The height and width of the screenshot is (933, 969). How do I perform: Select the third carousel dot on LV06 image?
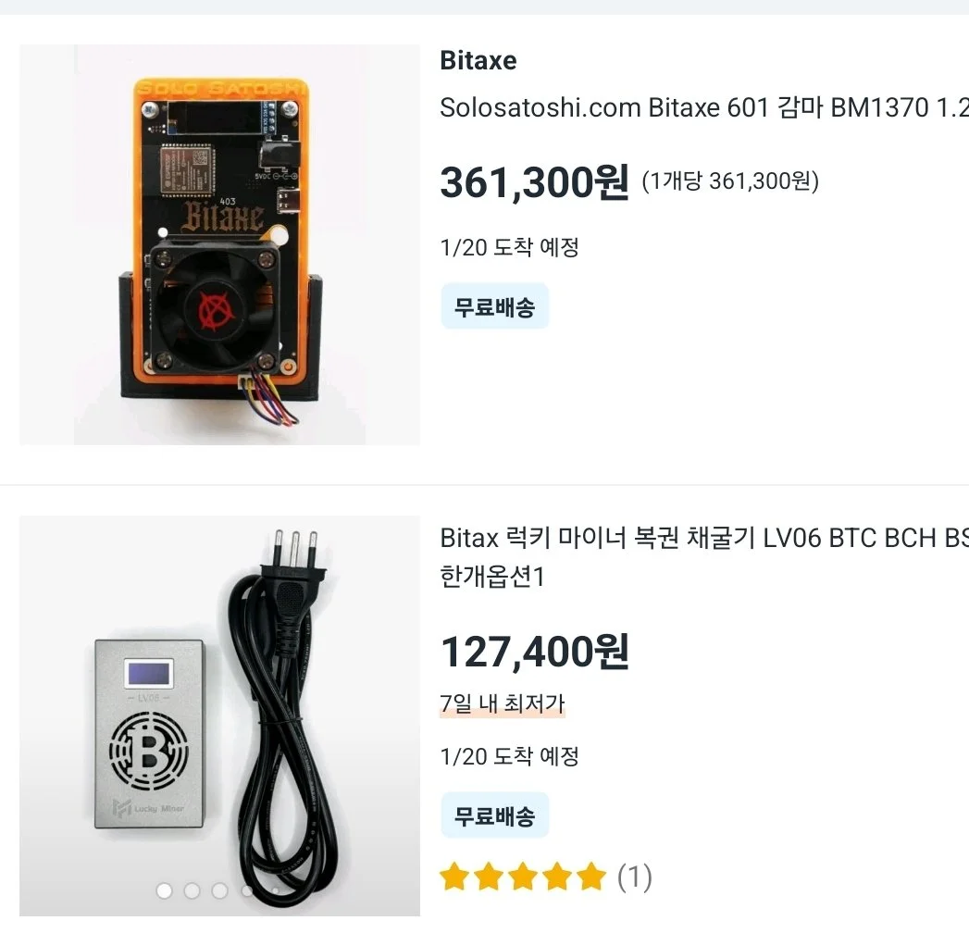219,890
